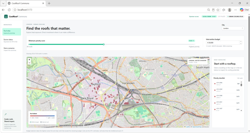Click the CoolRoof Commons logo icon
This screenshot has width=250, height=133.
coord(6,16)
